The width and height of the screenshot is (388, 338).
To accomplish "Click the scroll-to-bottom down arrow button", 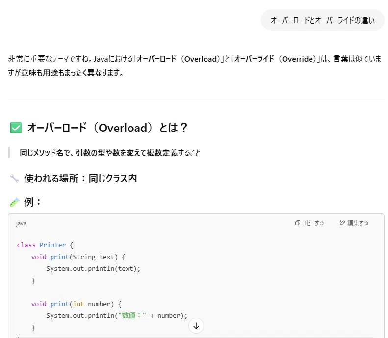I will pyautogui.click(x=196, y=326).
